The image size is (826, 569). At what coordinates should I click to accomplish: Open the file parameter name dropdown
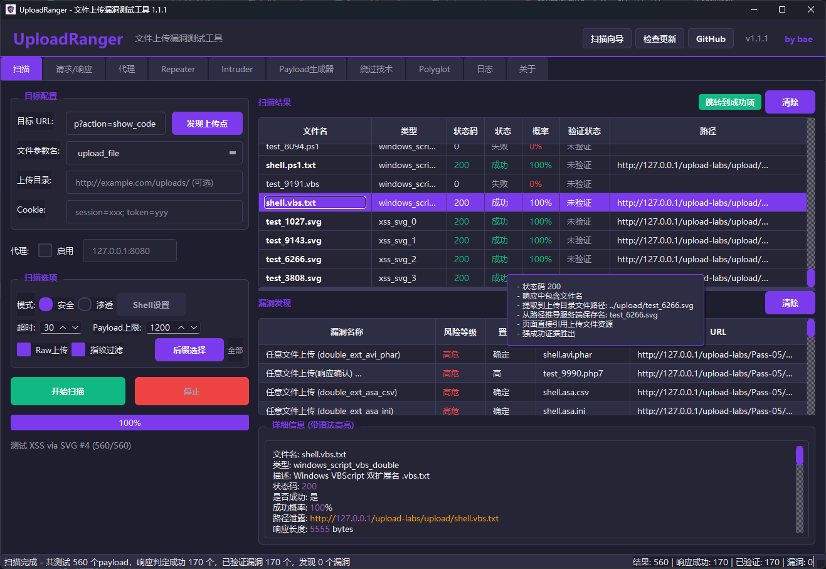point(232,153)
